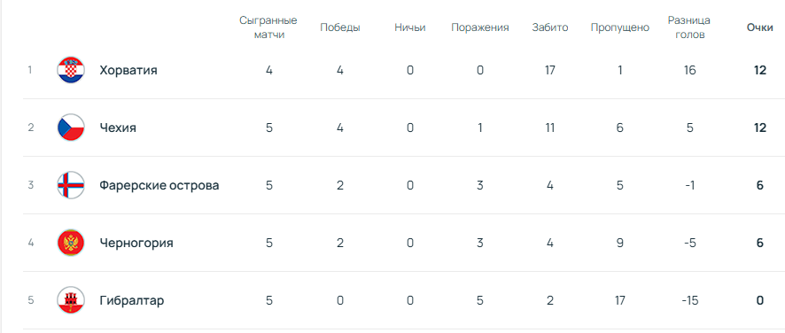Viewport: 785px width, 333px height.
Task: Click the Поражения column header
Action: tap(480, 27)
